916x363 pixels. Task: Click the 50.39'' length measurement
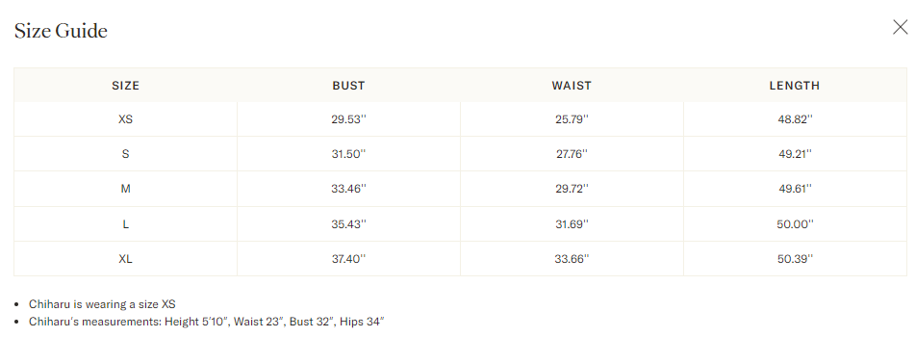[795, 258]
